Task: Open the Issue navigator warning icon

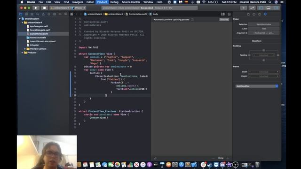Action: [43, 14]
